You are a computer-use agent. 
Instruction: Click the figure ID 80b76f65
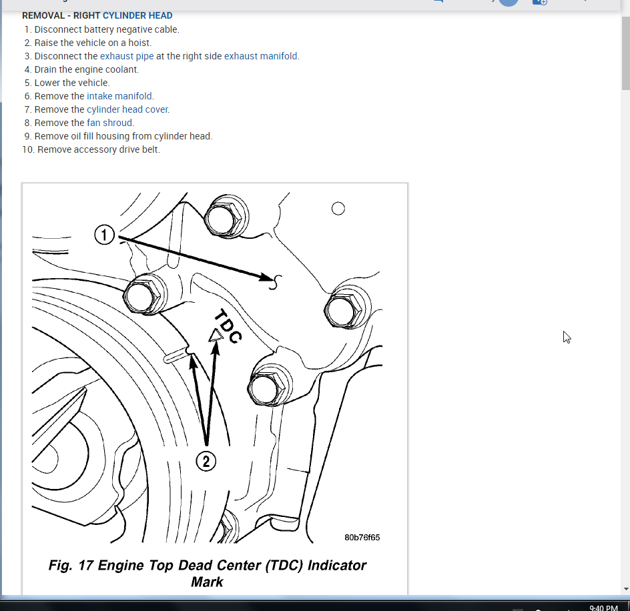pyautogui.click(x=362, y=538)
